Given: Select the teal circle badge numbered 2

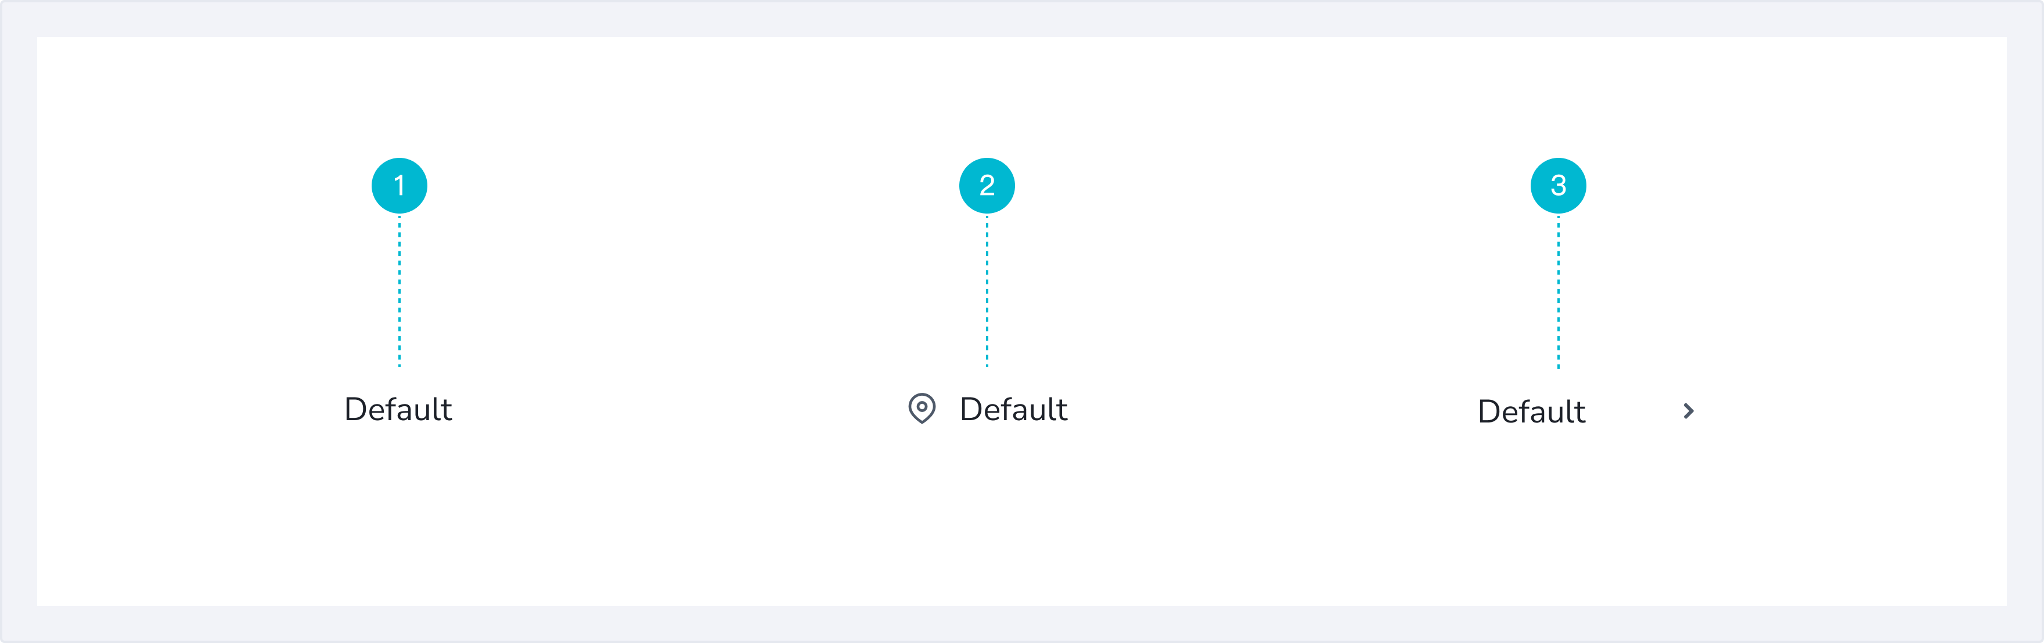Looking at the screenshot, I should (987, 186).
